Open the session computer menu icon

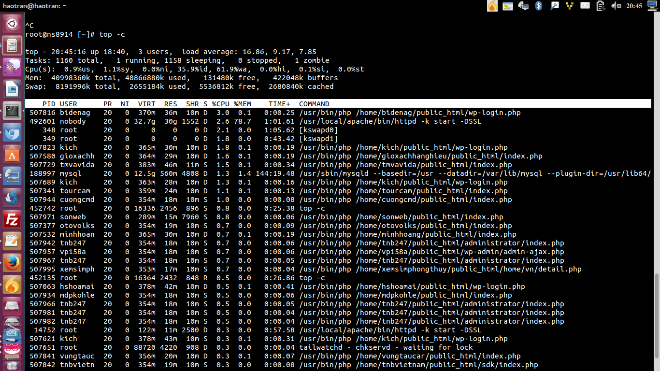pos(652,6)
